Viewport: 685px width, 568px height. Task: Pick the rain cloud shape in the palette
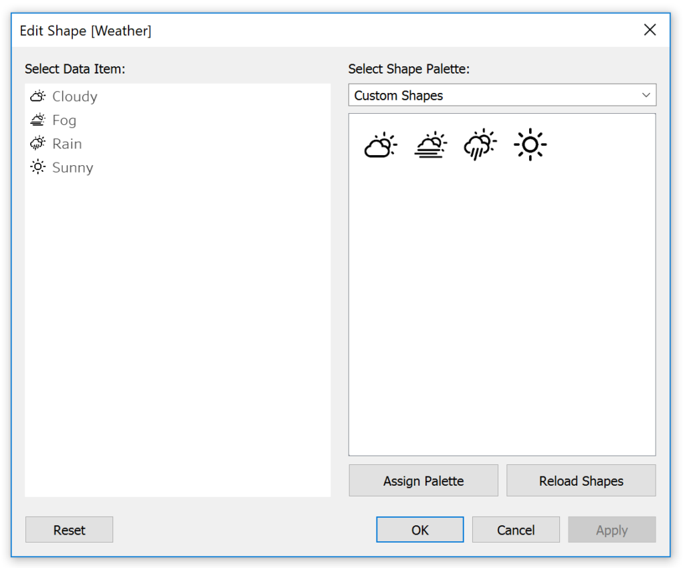point(480,145)
